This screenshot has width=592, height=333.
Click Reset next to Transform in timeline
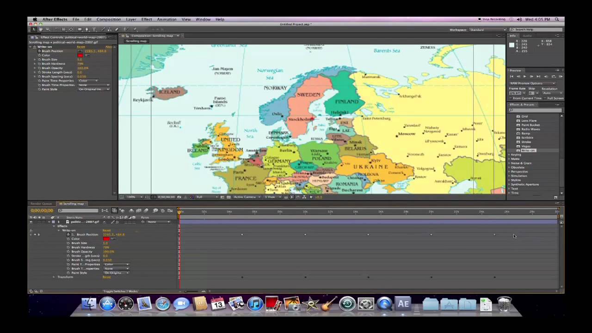[106, 277]
